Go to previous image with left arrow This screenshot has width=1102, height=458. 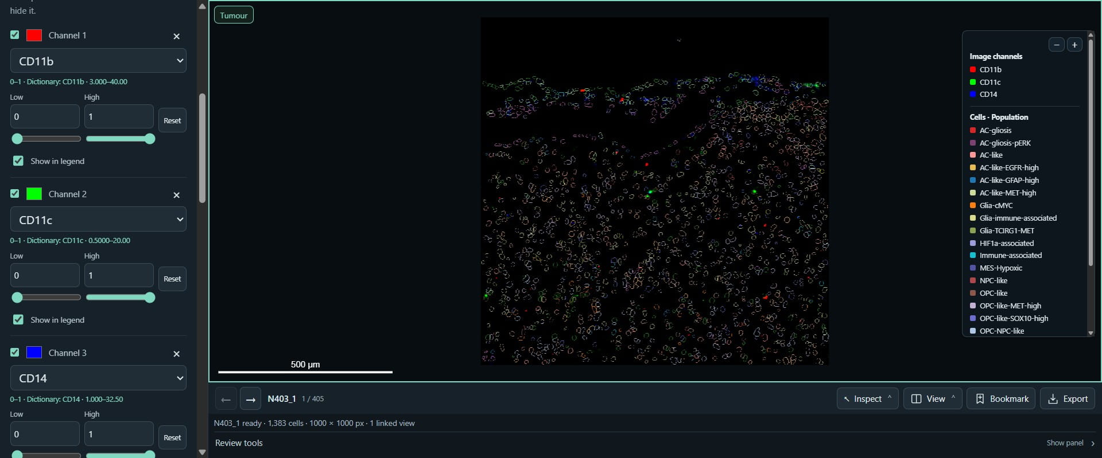(226, 399)
